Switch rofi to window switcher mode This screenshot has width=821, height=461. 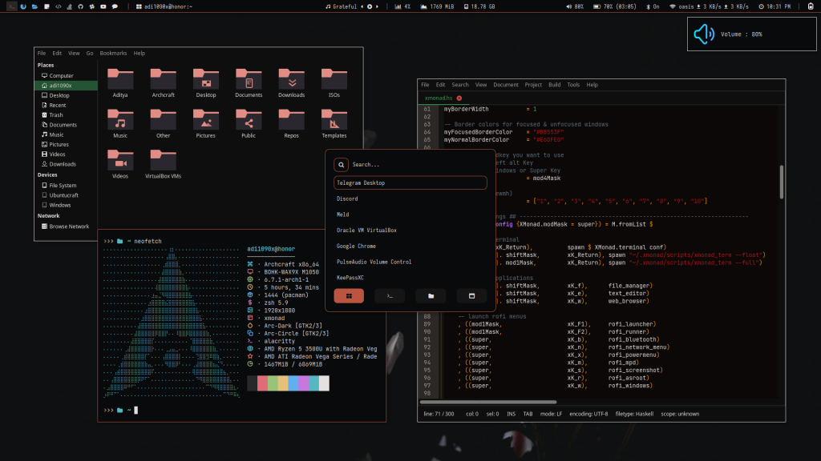[471, 296]
